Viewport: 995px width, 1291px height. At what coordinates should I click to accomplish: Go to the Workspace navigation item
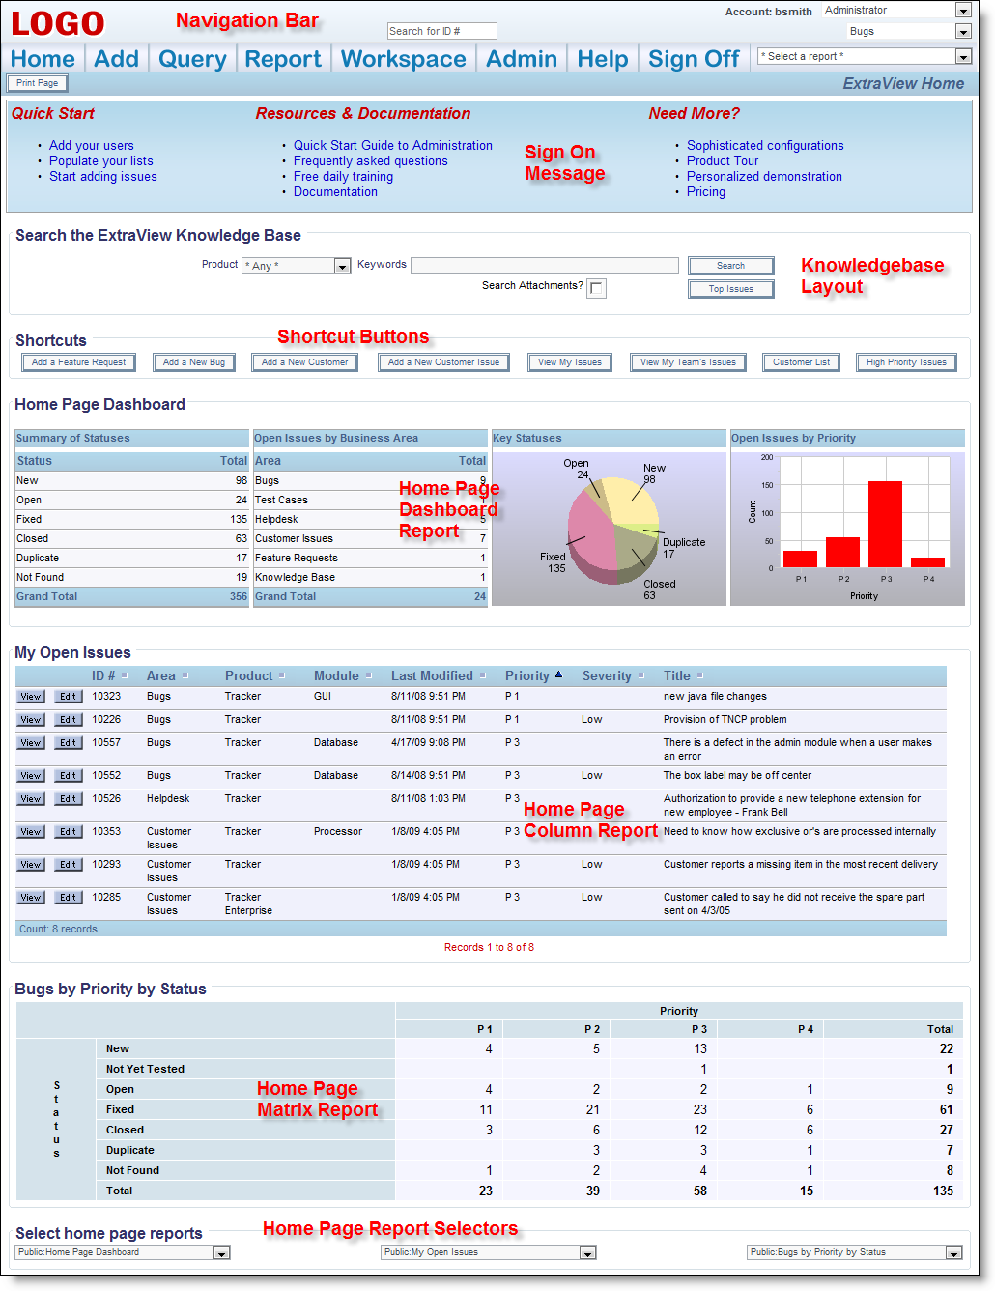(x=403, y=59)
